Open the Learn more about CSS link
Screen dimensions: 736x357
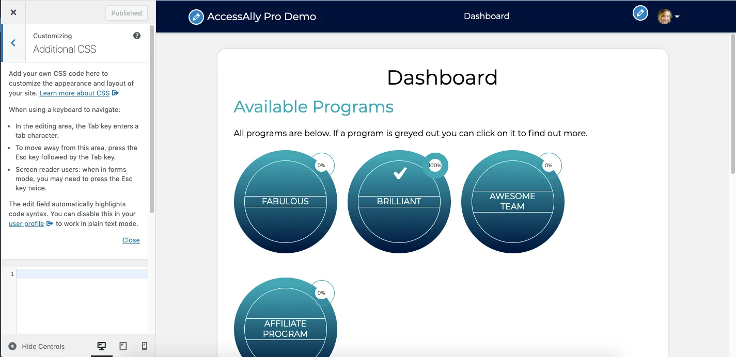click(x=74, y=93)
